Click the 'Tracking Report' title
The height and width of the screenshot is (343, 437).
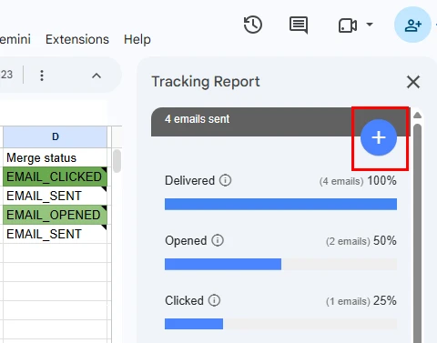pyautogui.click(x=206, y=82)
